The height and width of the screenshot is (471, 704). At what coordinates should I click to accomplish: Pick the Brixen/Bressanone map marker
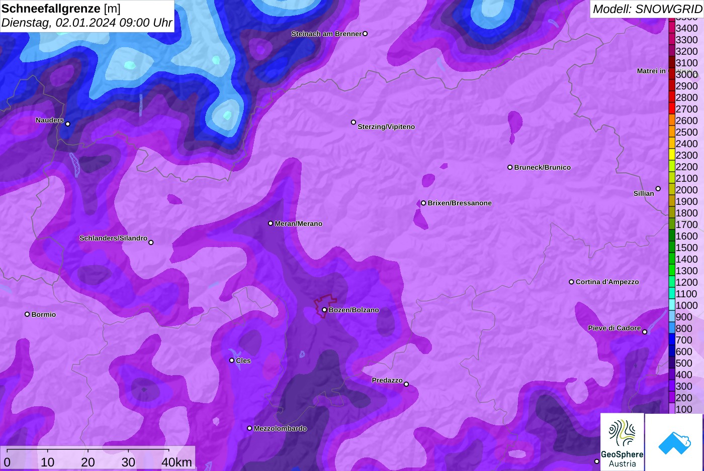(x=423, y=203)
